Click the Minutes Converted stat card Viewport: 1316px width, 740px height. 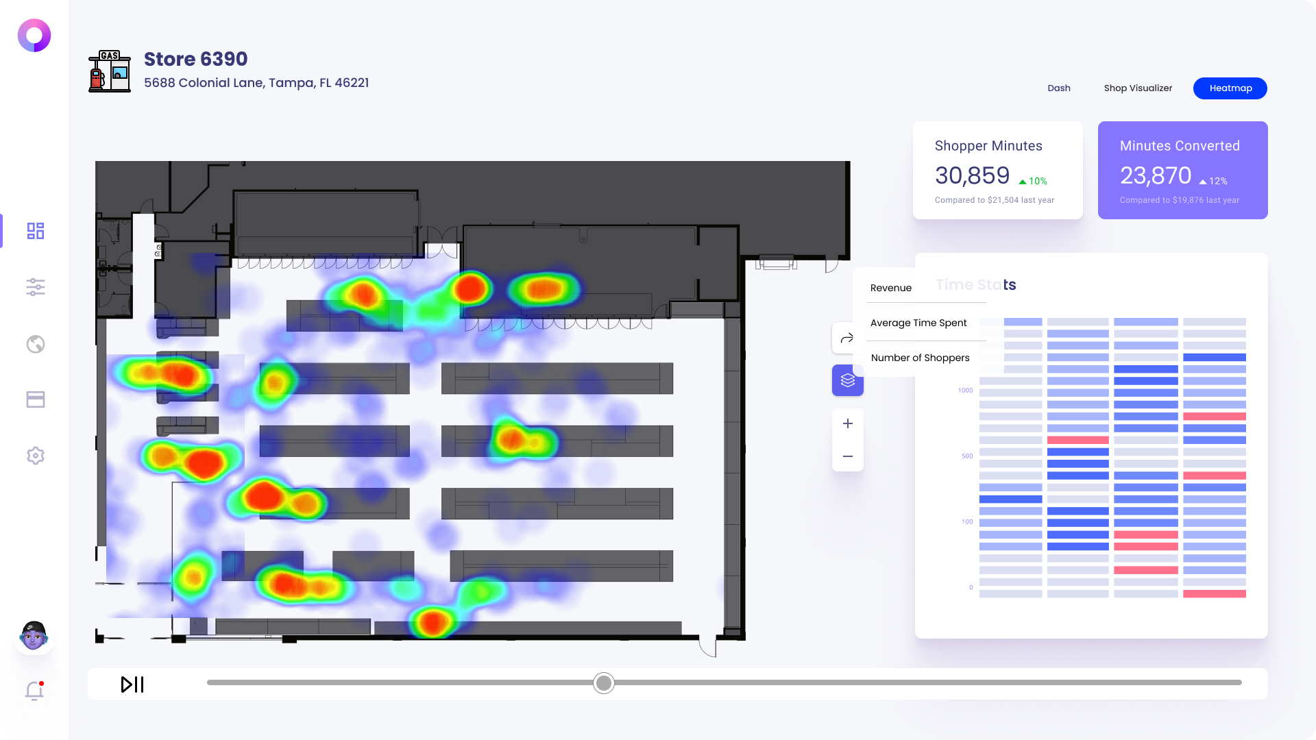pos(1182,171)
